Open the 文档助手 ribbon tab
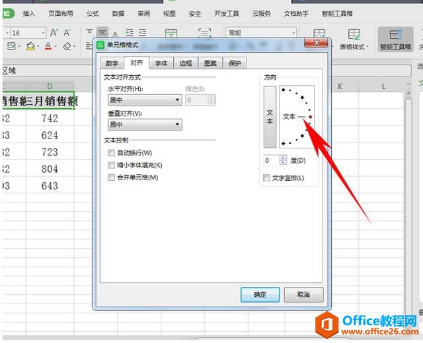423x343 pixels. tap(296, 13)
